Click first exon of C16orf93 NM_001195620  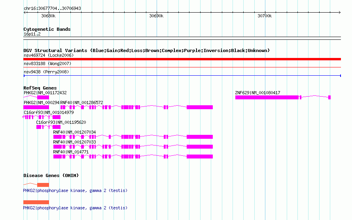point(39,127)
